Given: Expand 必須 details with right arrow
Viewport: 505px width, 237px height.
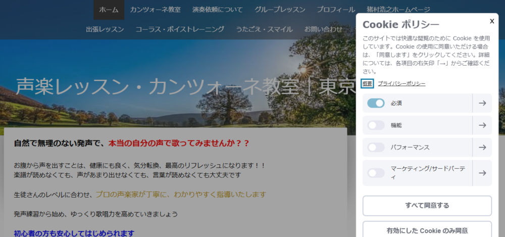Looking at the screenshot, I should 482,103.
